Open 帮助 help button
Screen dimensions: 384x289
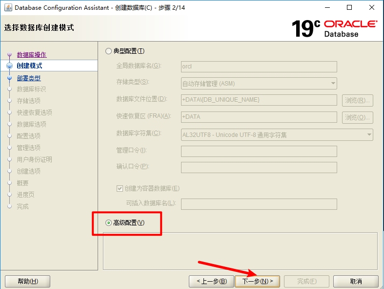tap(27, 281)
